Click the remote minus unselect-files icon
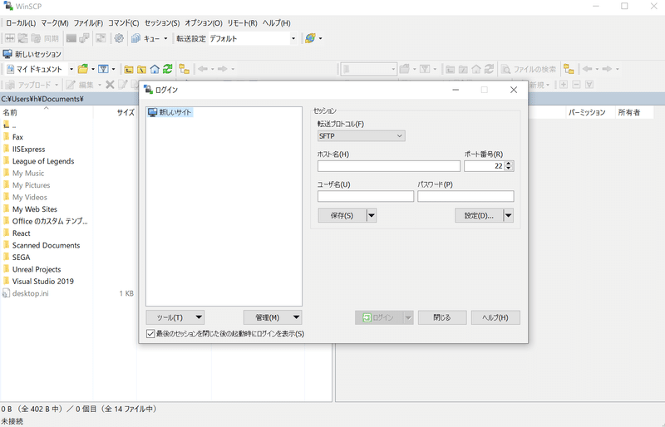 click(x=576, y=85)
